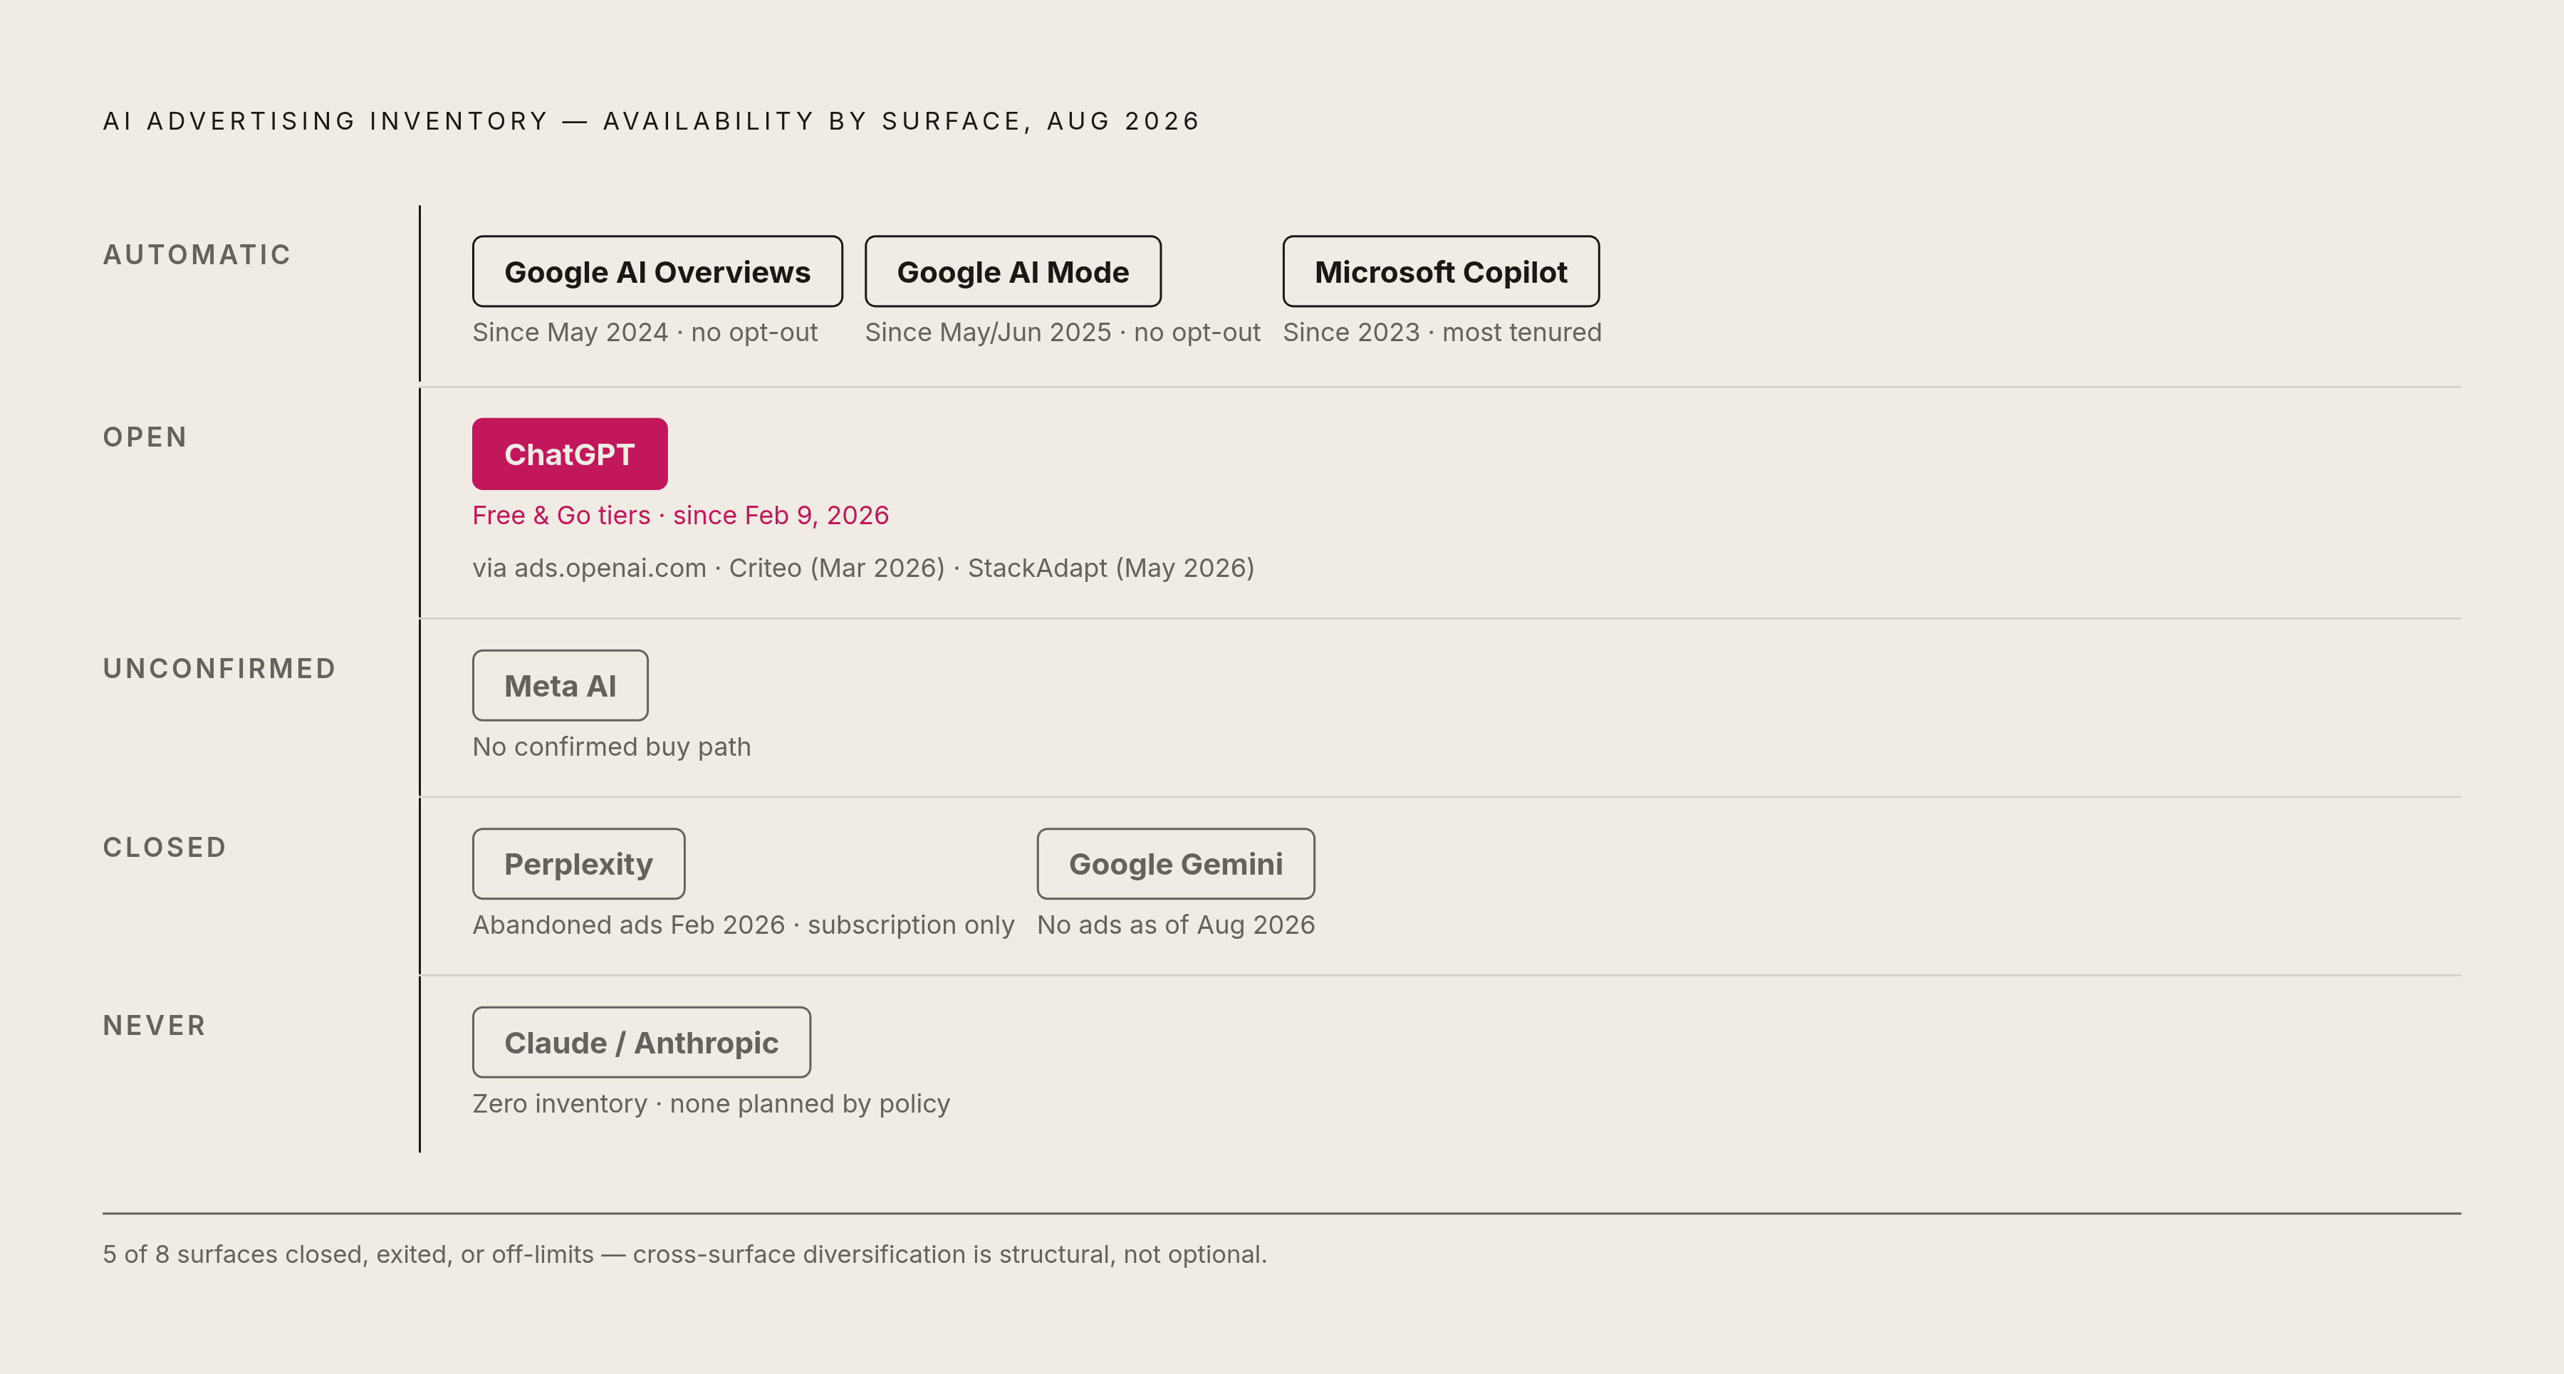Click the Google AI Overviews box
This screenshot has width=2564, height=1374.
(x=657, y=271)
